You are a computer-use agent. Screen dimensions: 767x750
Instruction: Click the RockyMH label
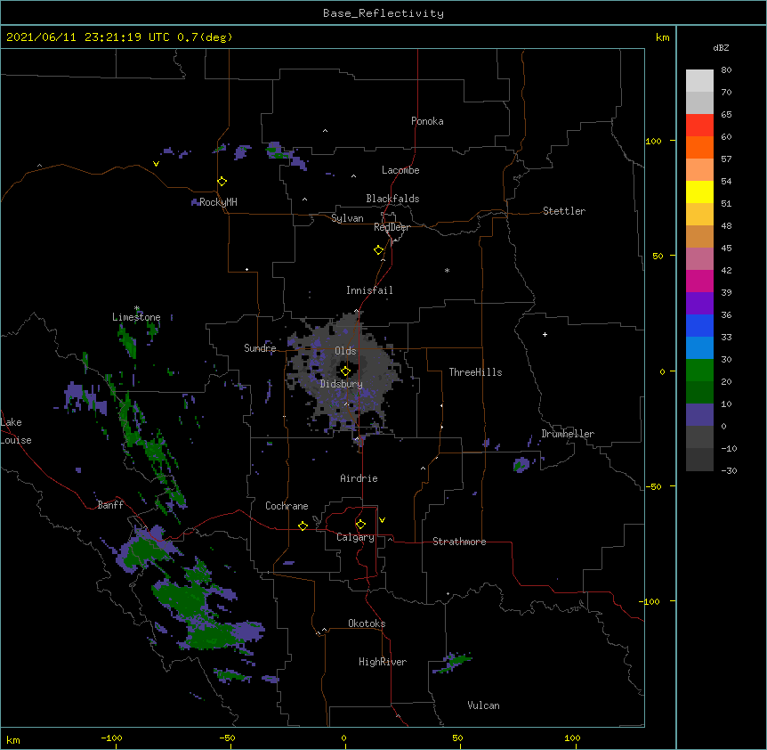click(x=218, y=202)
